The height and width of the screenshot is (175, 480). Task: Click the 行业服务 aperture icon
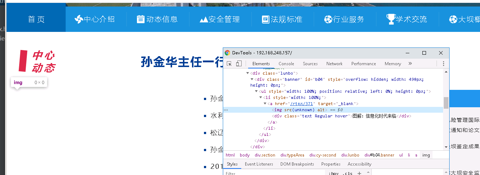point(328,19)
